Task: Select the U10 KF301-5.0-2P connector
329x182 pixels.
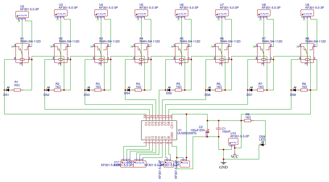Action: (x=233, y=142)
